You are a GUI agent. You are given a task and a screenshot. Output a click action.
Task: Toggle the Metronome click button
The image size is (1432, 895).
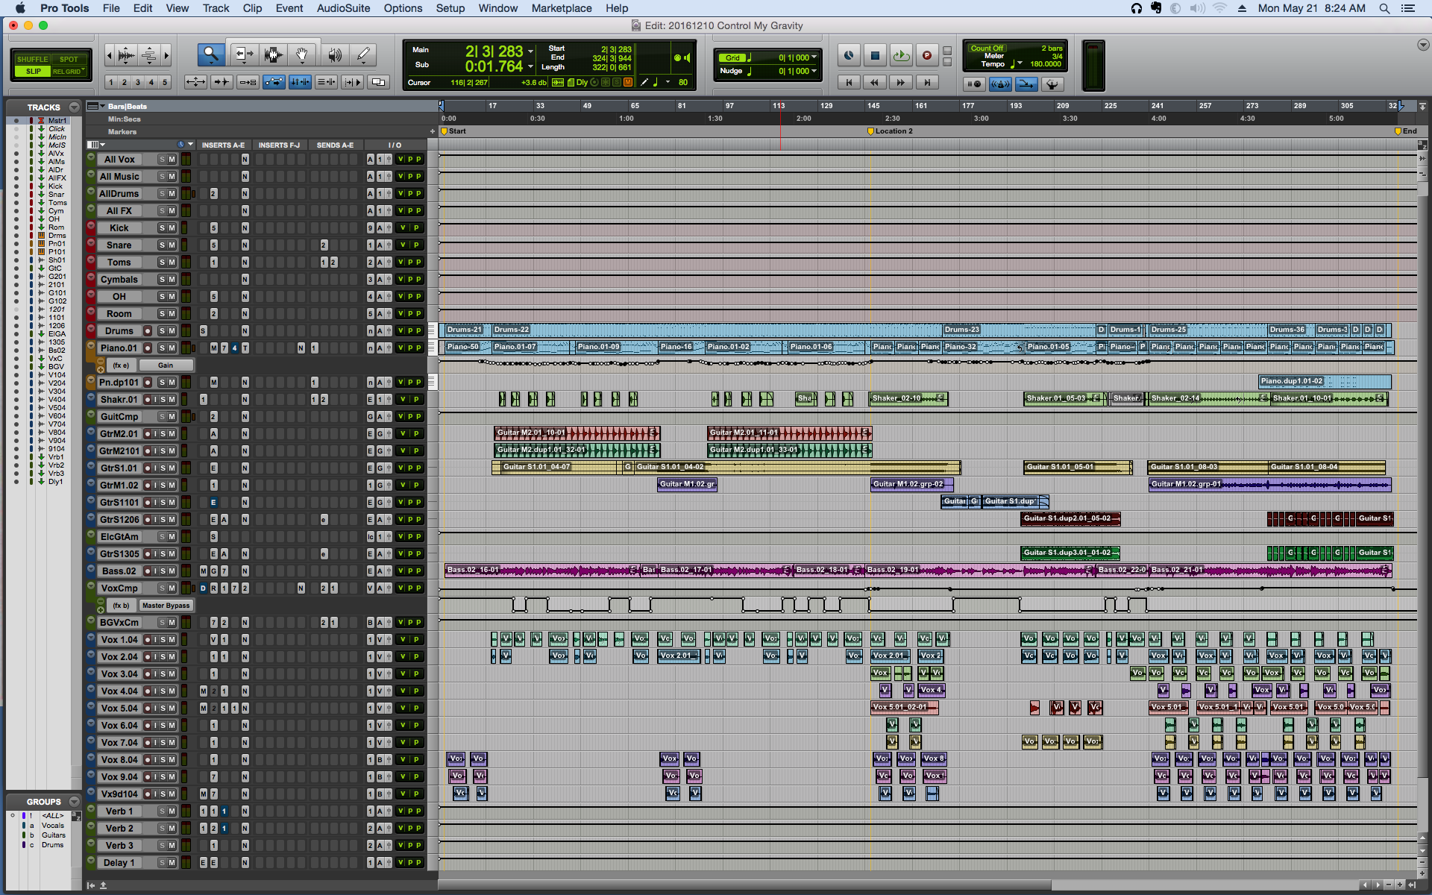click(1000, 84)
